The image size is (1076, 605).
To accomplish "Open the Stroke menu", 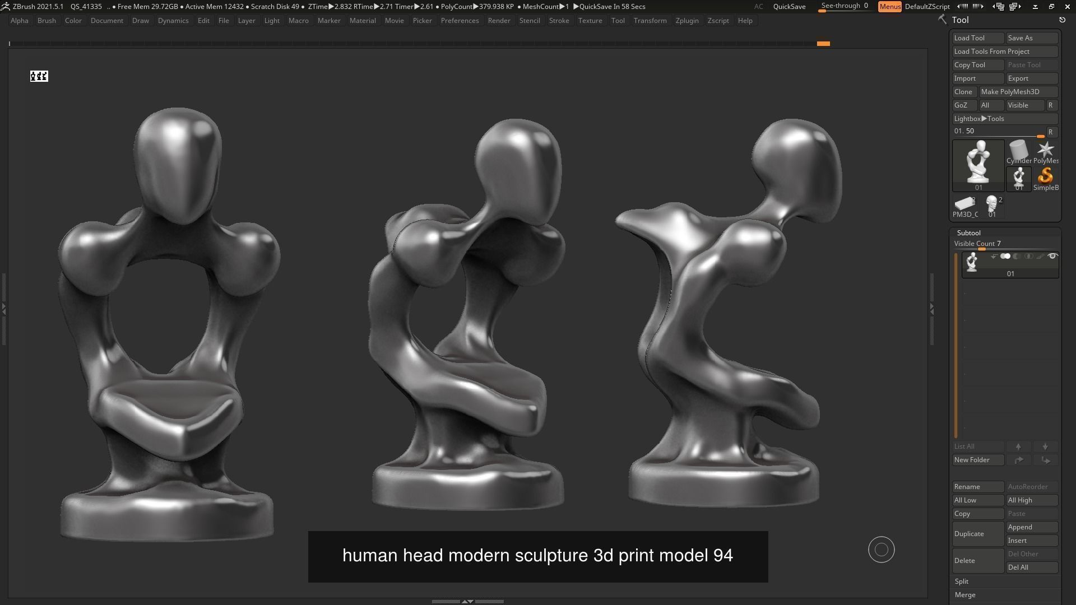I will [559, 21].
